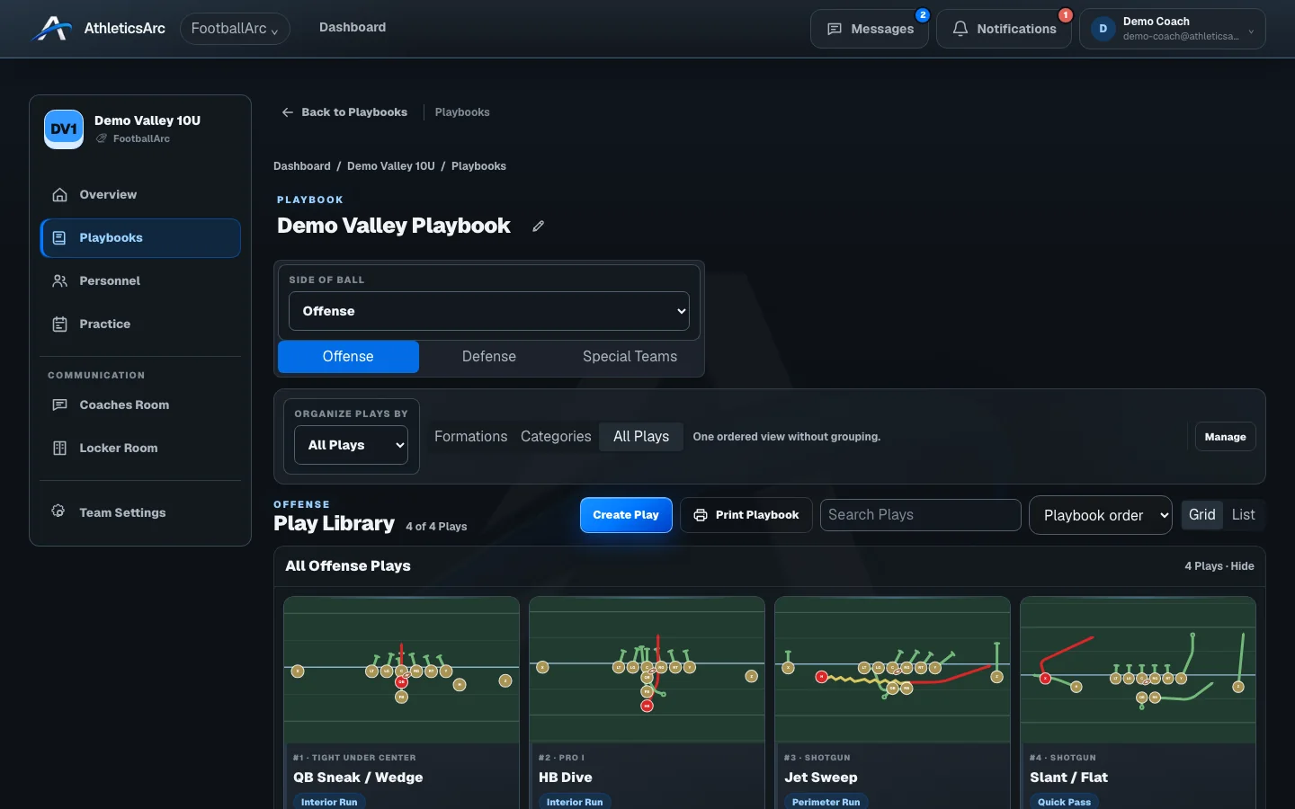The image size is (1295, 809).
Task: Click Demo Valley 10U in breadcrumb
Action: click(391, 166)
